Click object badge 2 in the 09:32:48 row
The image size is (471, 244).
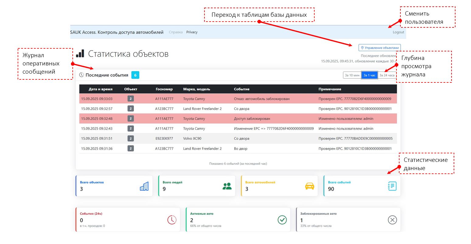[x=131, y=119]
